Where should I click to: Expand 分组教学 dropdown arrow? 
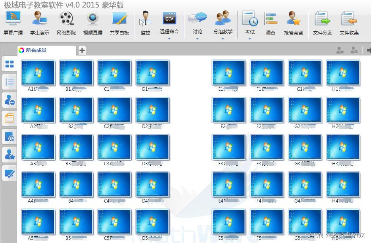point(223,39)
